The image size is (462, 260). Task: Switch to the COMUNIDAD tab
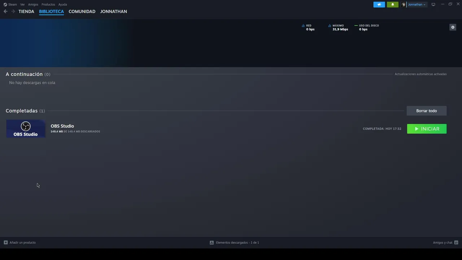point(82,12)
